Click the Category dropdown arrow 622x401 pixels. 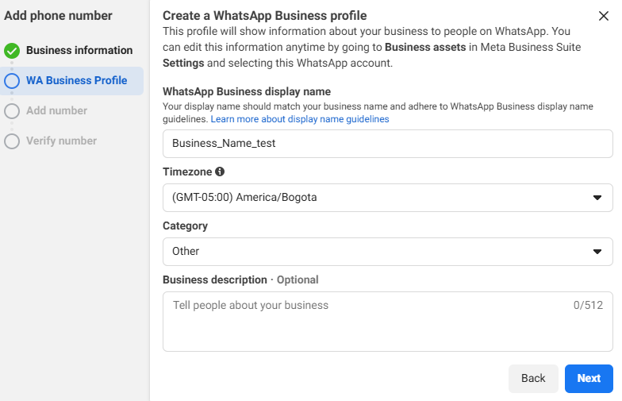597,251
